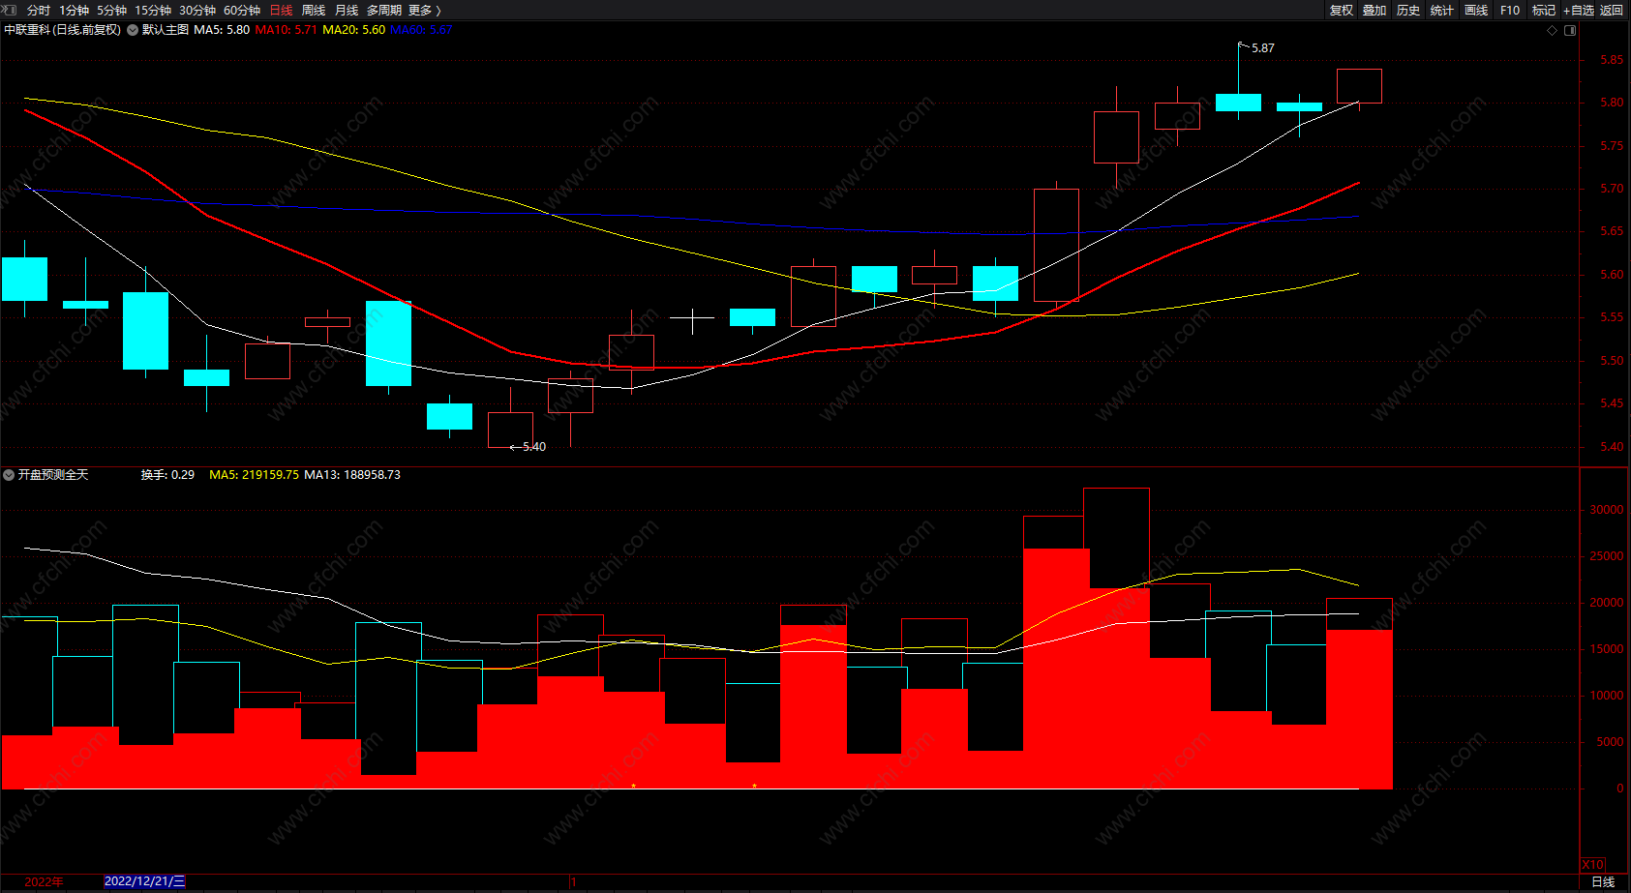This screenshot has width=1631, height=893.
Task: Click the 5.87 high price annotation
Action: (x=1262, y=47)
